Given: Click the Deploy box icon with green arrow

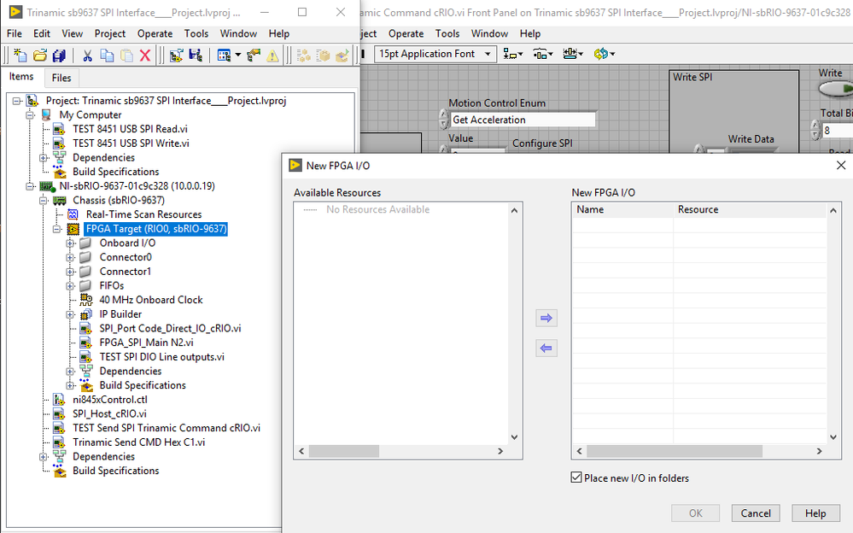Looking at the screenshot, I should click(342, 55).
